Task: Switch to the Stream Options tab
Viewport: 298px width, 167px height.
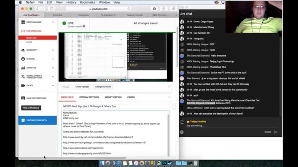Action: (x=89, y=97)
